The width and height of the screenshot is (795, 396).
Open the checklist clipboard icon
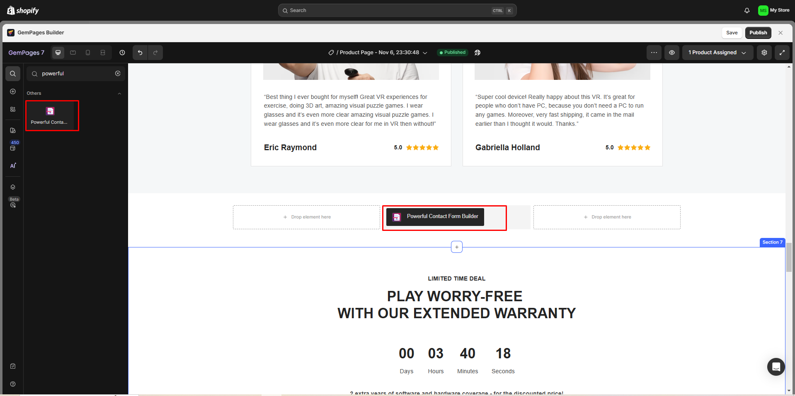point(13,366)
